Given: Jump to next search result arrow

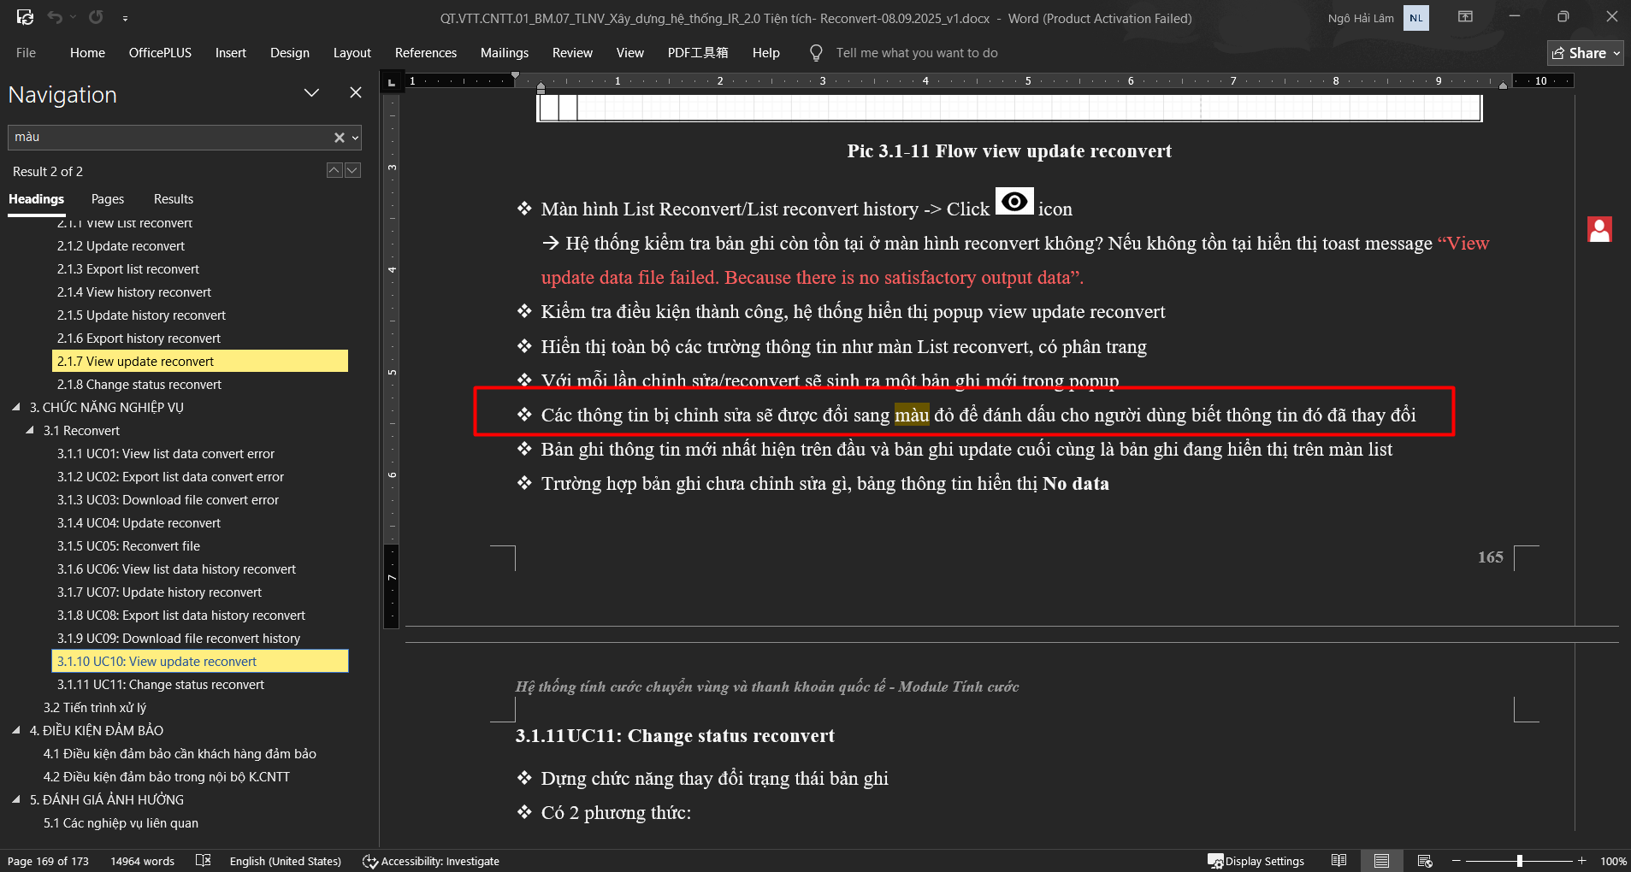Looking at the screenshot, I should pyautogui.click(x=352, y=171).
